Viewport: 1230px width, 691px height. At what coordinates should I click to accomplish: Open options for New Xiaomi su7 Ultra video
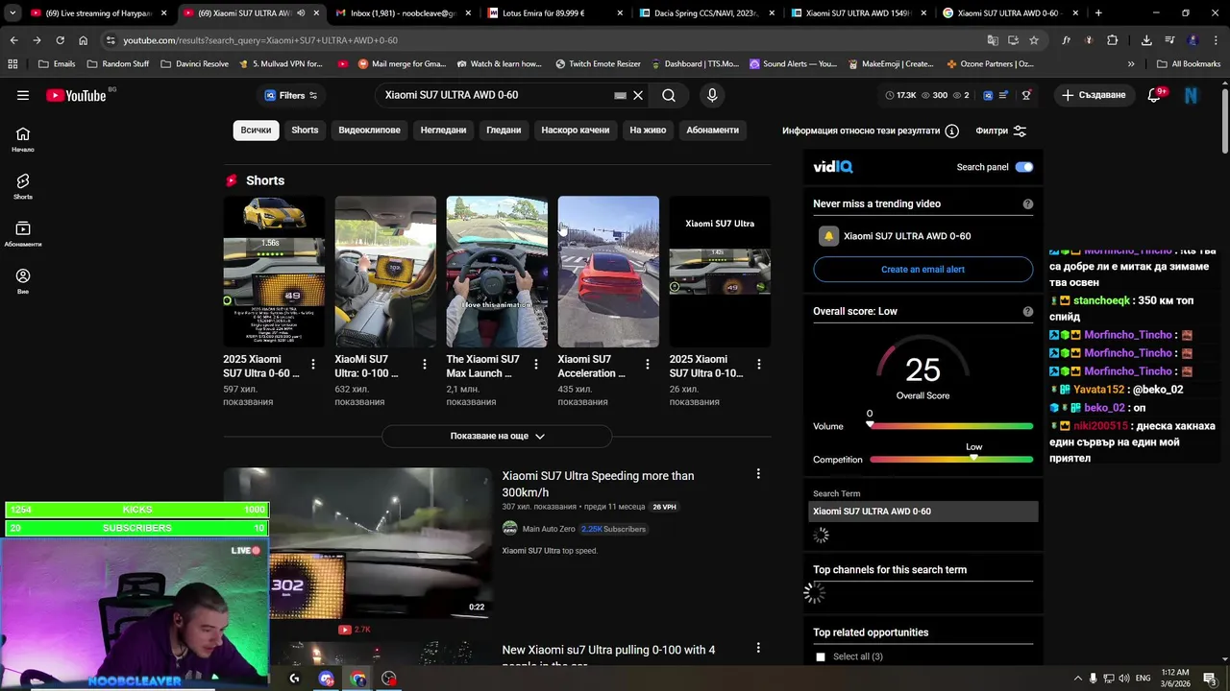click(758, 649)
